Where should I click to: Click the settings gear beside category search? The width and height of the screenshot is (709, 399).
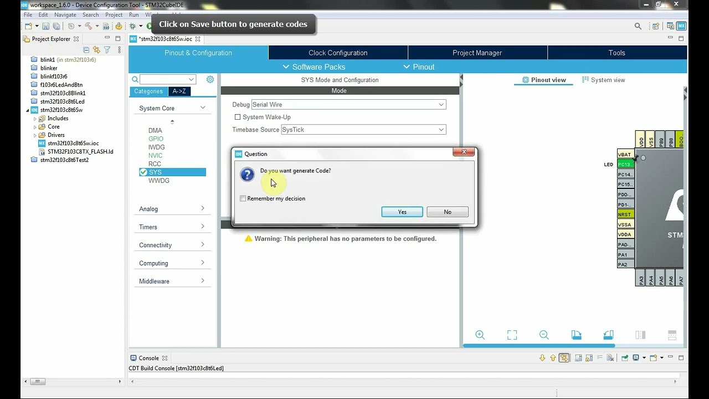click(x=210, y=79)
